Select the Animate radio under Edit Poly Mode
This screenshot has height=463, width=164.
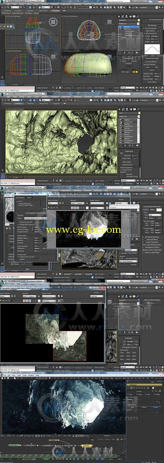point(130,61)
